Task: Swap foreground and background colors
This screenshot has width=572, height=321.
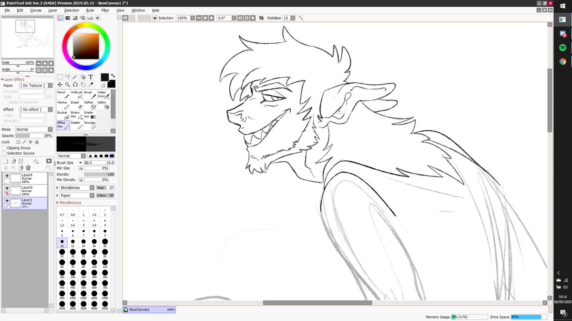Action: pyautogui.click(x=113, y=75)
